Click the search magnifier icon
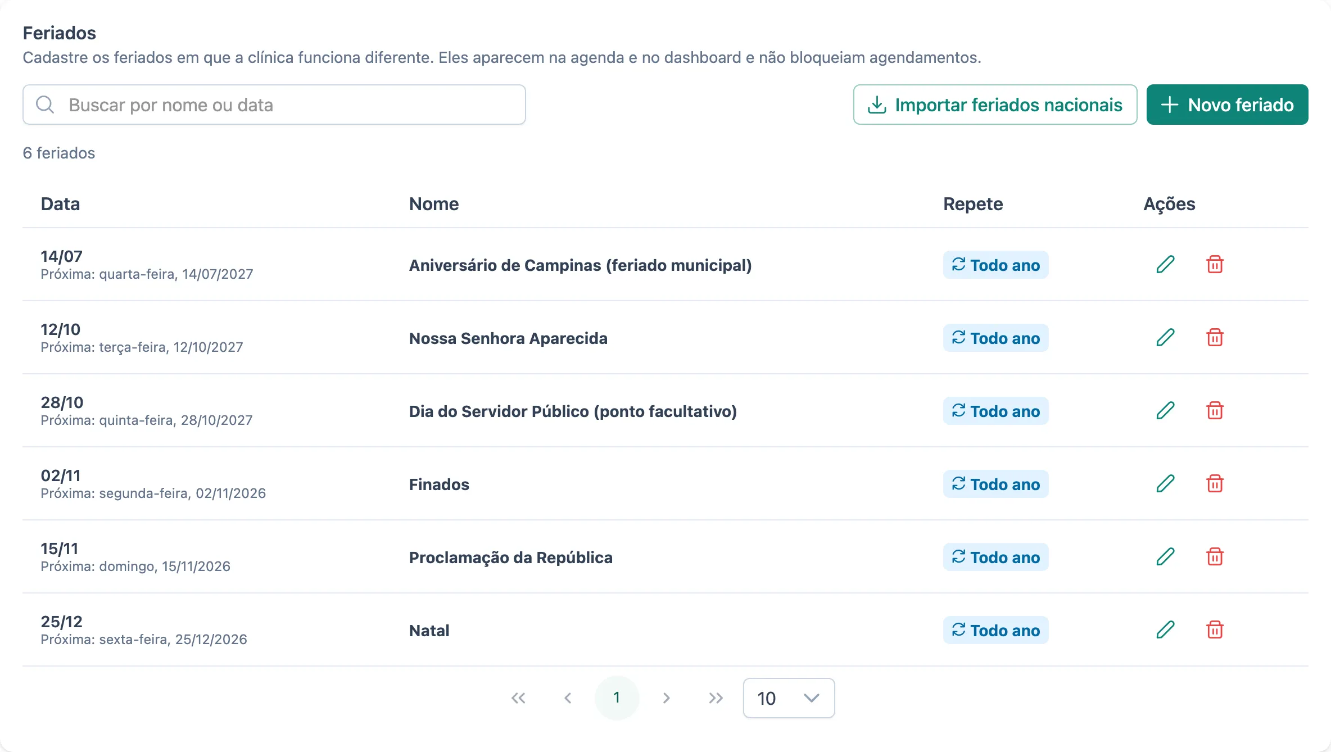The width and height of the screenshot is (1331, 752). pyautogui.click(x=45, y=105)
